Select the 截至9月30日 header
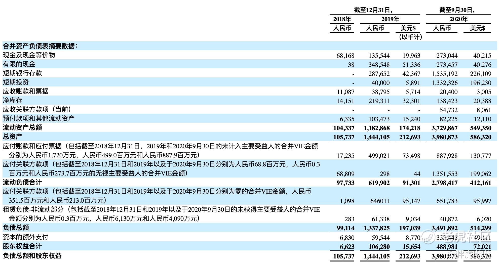 (x=457, y=10)
